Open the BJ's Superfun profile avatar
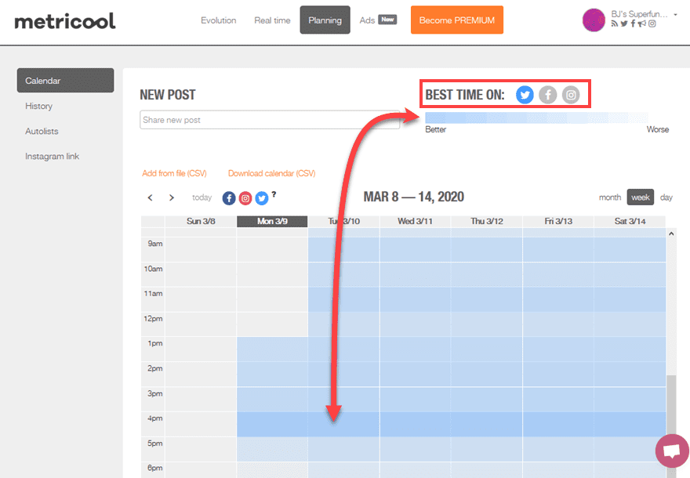The height and width of the screenshot is (478, 690). coord(593,20)
